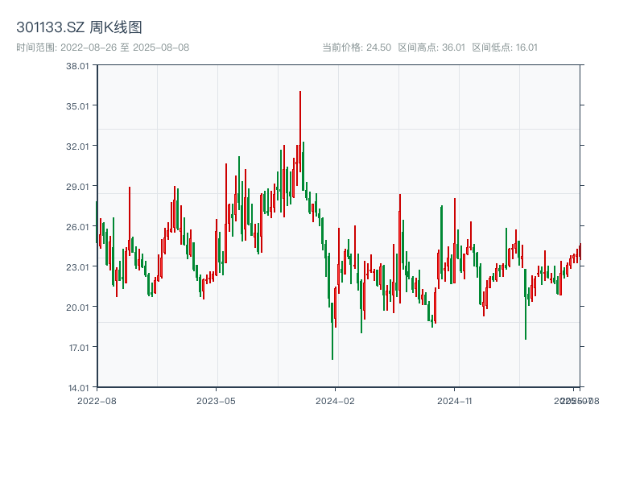Viewport: 644px width, 483px height.
Task: Select the time range text 2022-08-26 至 2025-08-08
Action: click(125, 47)
